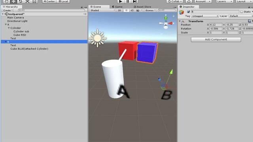Click the Directional Light sun gizmo
Screen dimensions: 253x142
pos(98,38)
